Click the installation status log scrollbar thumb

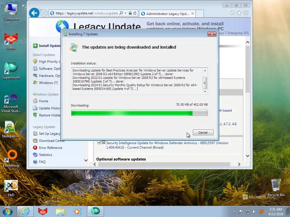[x=205, y=83]
